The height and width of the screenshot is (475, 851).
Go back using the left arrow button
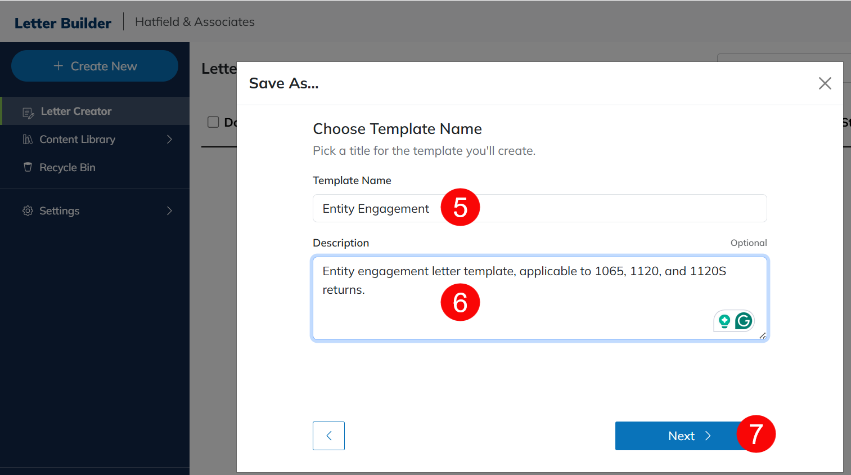pyautogui.click(x=328, y=436)
